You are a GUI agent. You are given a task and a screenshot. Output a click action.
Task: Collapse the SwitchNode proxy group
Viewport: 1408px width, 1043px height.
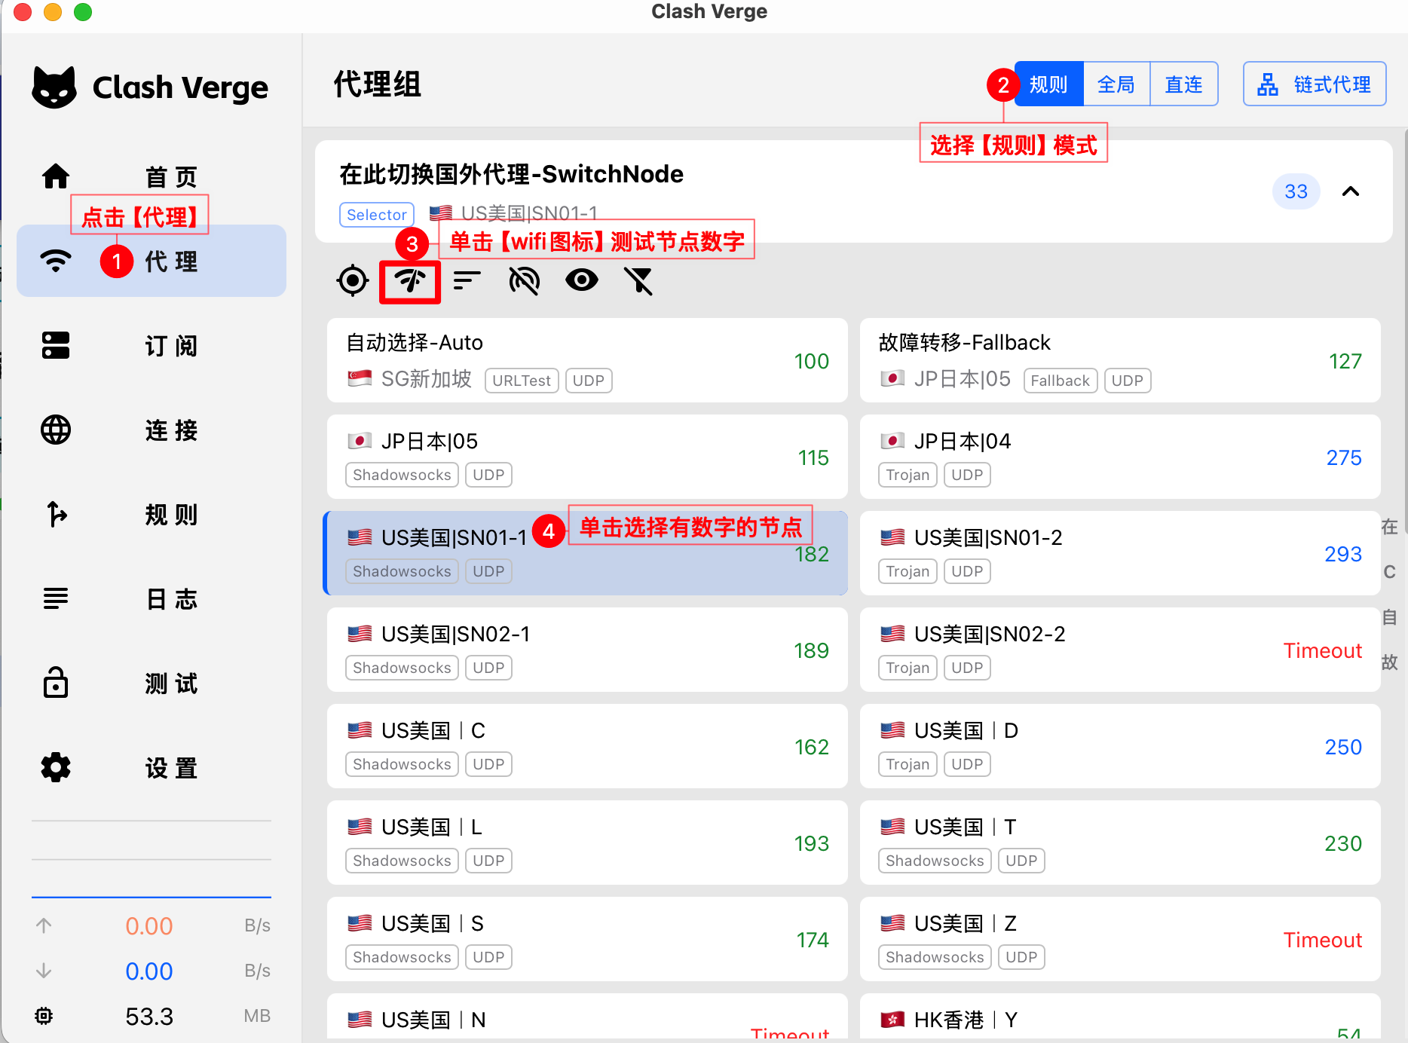pos(1351,191)
